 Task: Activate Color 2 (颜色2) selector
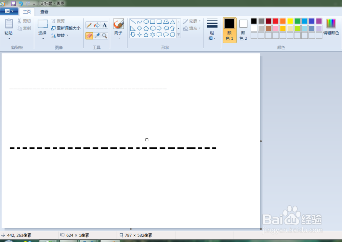pyautogui.click(x=243, y=30)
